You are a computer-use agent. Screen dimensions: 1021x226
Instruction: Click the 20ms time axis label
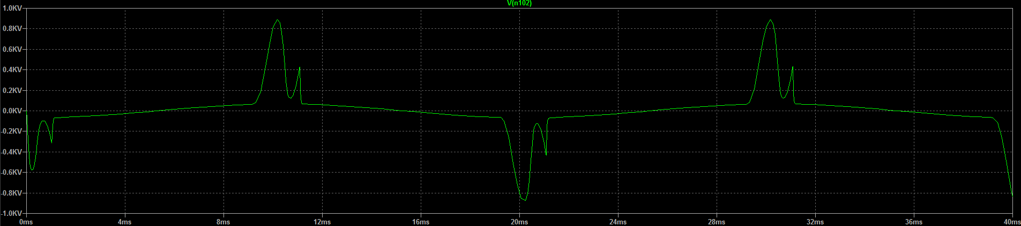pyautogui.click(x=519, y=222)
